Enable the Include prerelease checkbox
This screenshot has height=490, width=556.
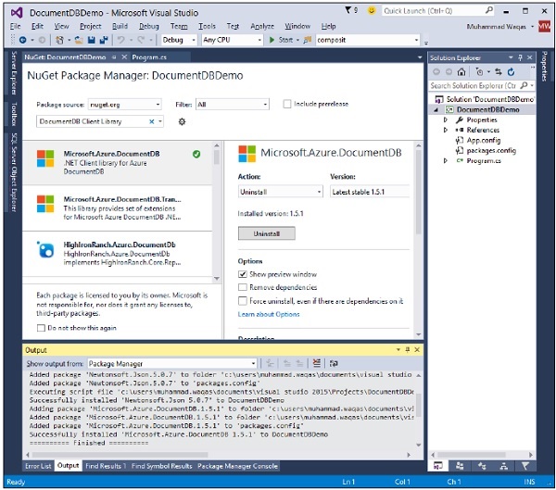[287, 105]
